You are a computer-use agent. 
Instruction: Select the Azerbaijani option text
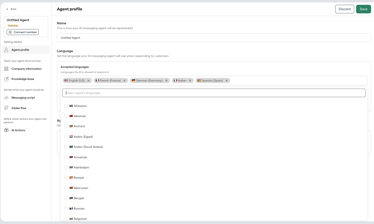coord(81,167)
